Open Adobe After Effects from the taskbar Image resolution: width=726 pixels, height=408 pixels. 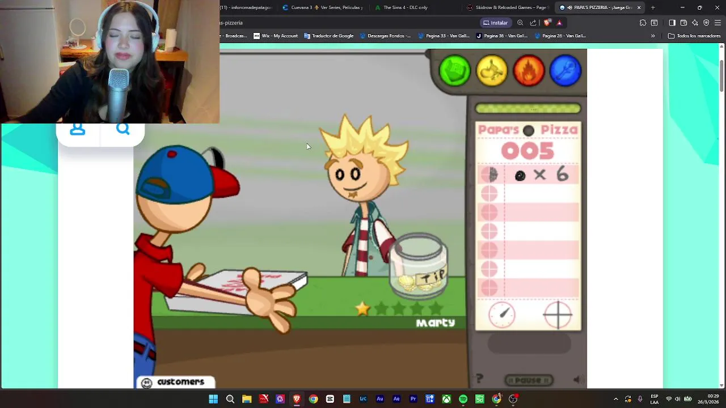click(x=396, y=399)
